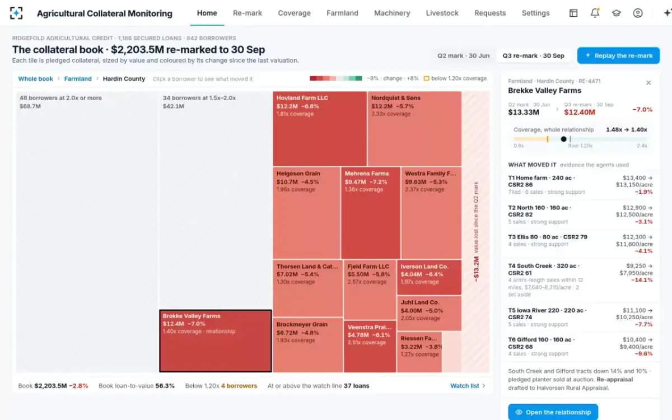Open the Livestock tab
The width and height of the screenshot is (672, 420).
[442, 13]
